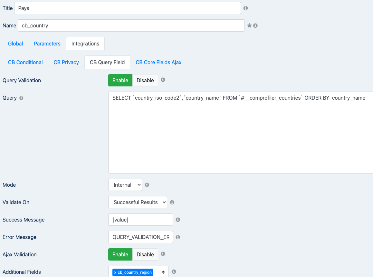The height and width of the screenshot is (277, 373).
Task: Click the Ajax Validation label text
Action: (x=20, y=255)
